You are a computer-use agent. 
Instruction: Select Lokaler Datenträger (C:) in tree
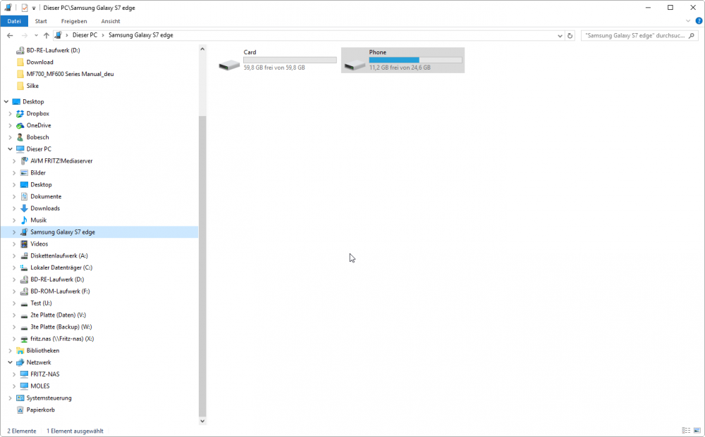click(x=61, y=267)
